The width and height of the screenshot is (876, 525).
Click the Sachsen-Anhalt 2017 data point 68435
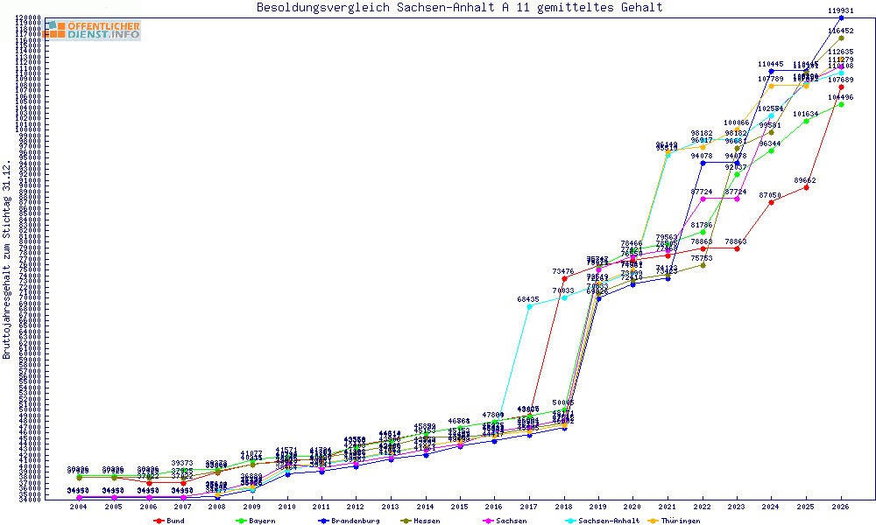click(529, 306)
